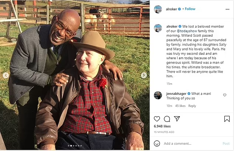Image resolution: width=234 pixels, height=151 pixels.
Task: Go to previous photo with left arrow
Action: click(x=6, y=75)
